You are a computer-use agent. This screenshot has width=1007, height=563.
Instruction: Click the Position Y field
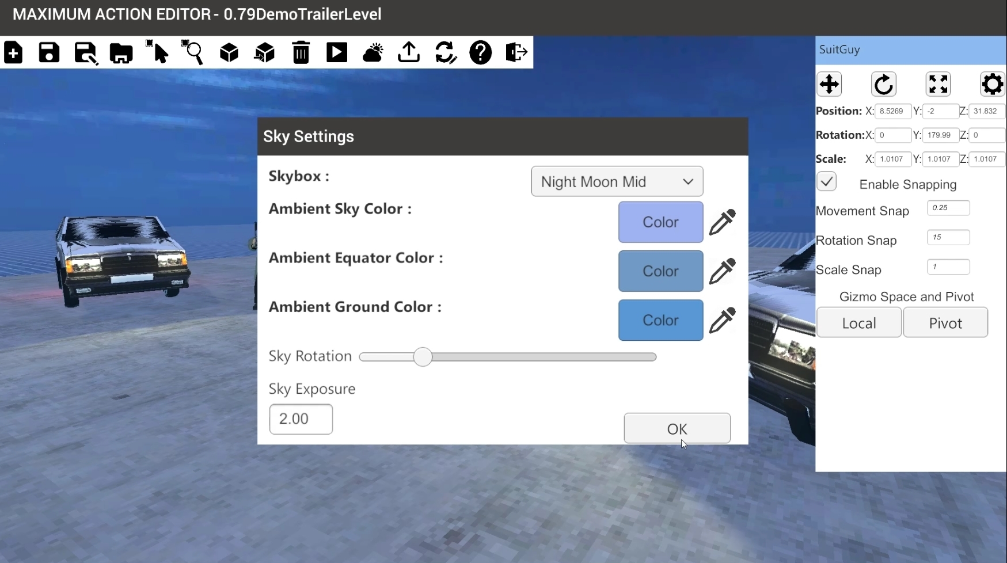point(941,111)
